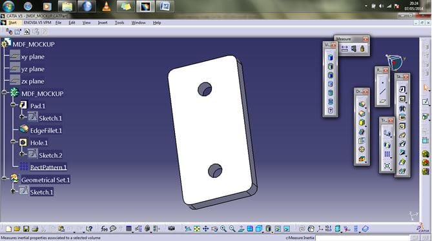Open the Tools menu
The image size is (432, 241).
[x=119, y=23]
